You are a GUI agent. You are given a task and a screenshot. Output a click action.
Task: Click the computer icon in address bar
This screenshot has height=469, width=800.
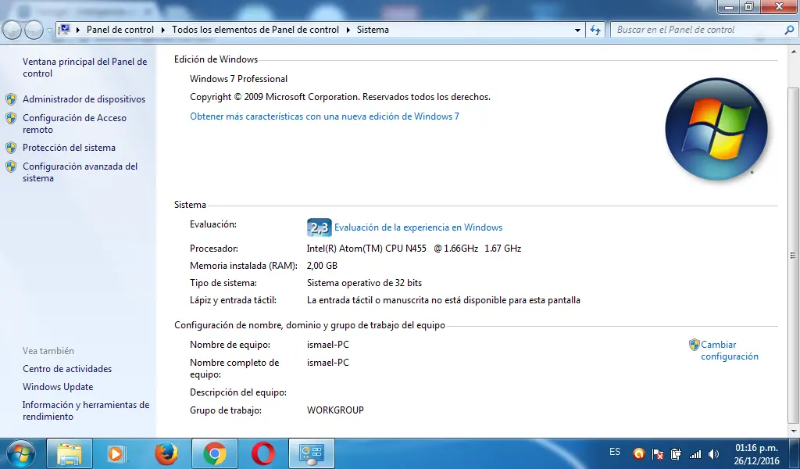pos(64,30)
